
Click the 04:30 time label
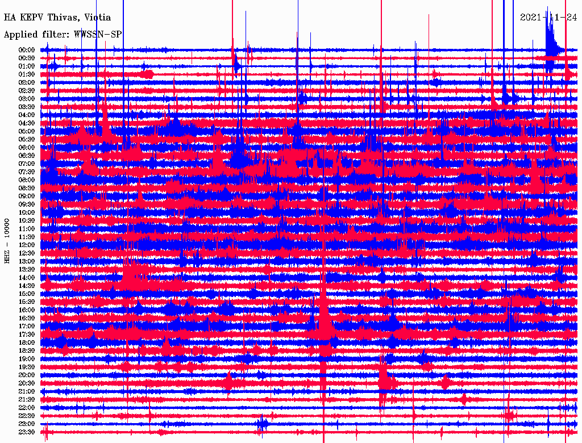[27, 123]
